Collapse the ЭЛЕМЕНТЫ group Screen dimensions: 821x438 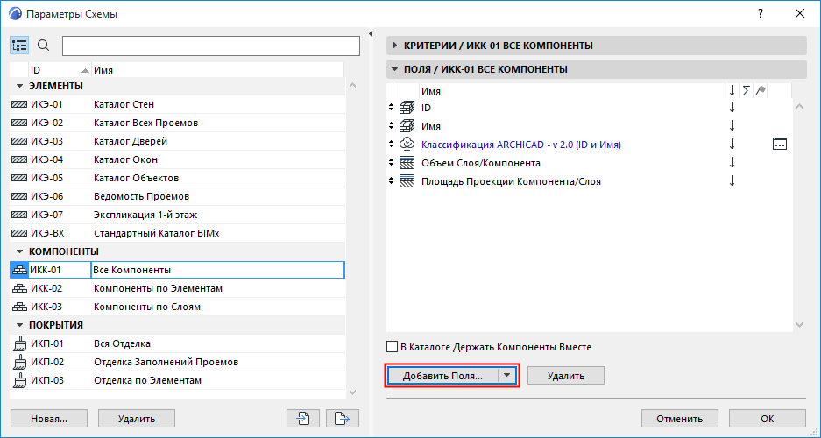(x=20, y=86)
